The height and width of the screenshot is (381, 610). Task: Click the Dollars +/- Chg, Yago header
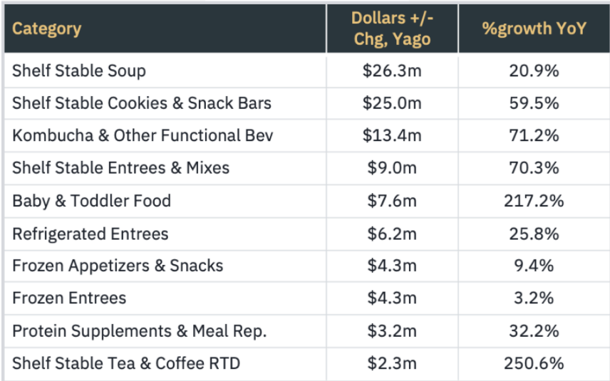[x=392, y=28]
